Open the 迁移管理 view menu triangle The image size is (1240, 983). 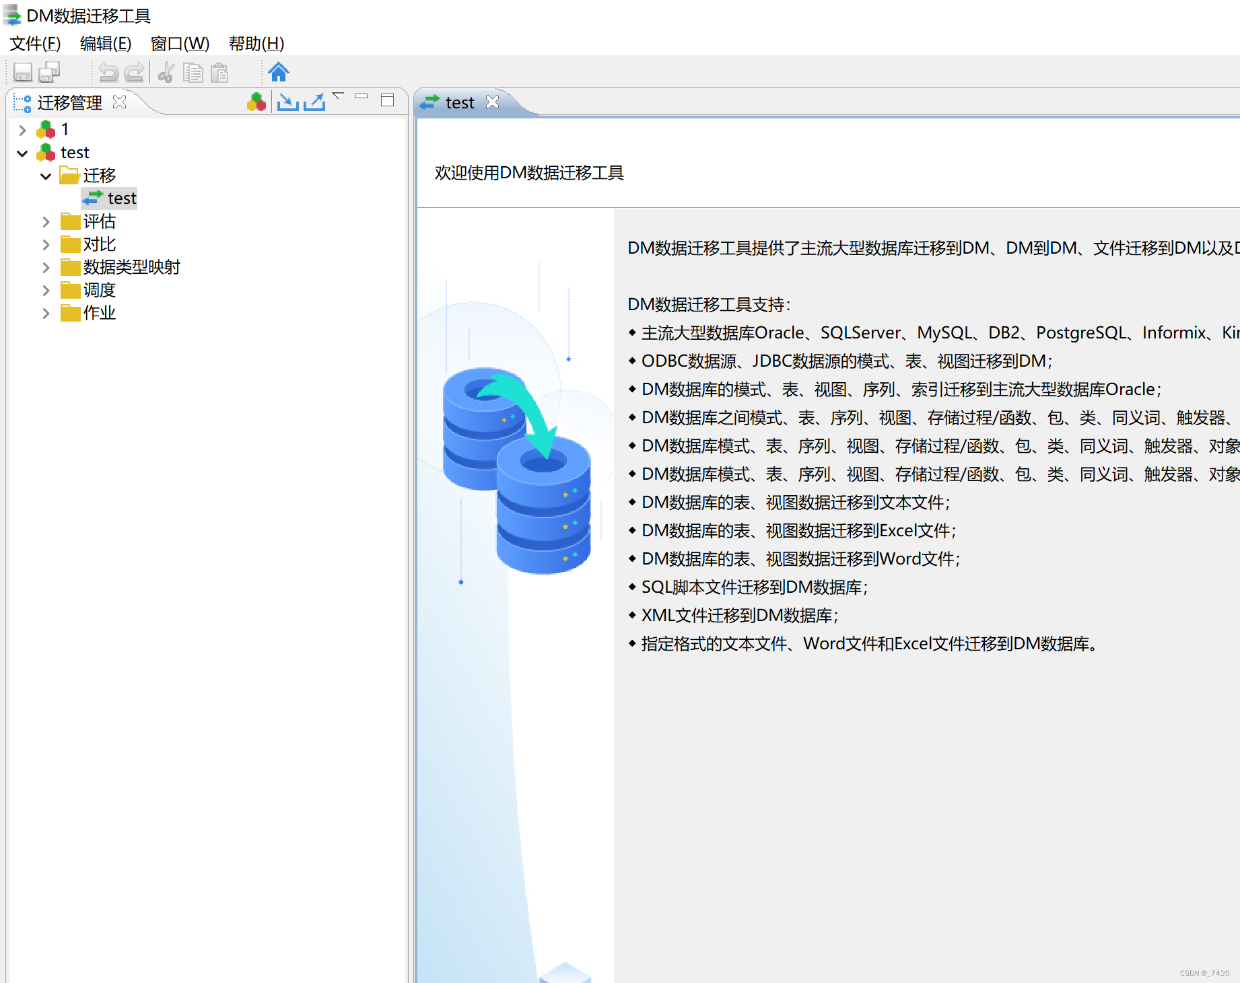coord(339,97)
